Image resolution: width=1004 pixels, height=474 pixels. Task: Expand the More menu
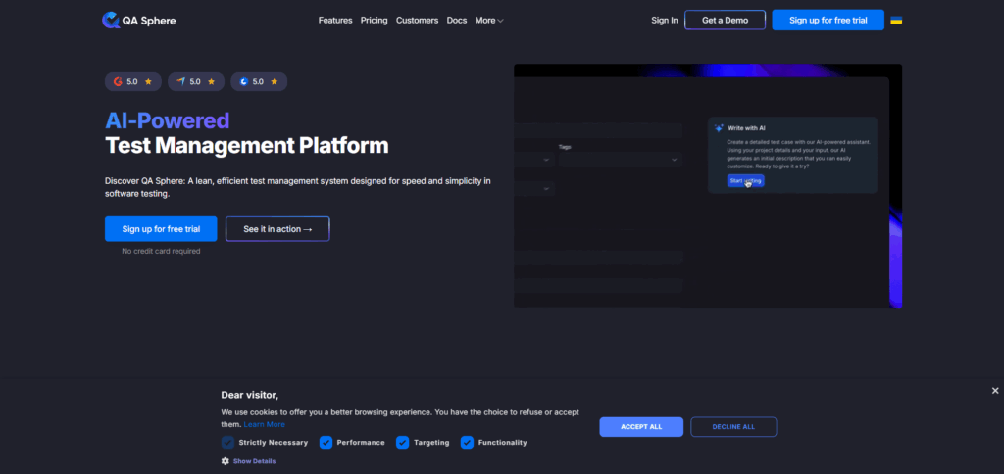(489, 20)
